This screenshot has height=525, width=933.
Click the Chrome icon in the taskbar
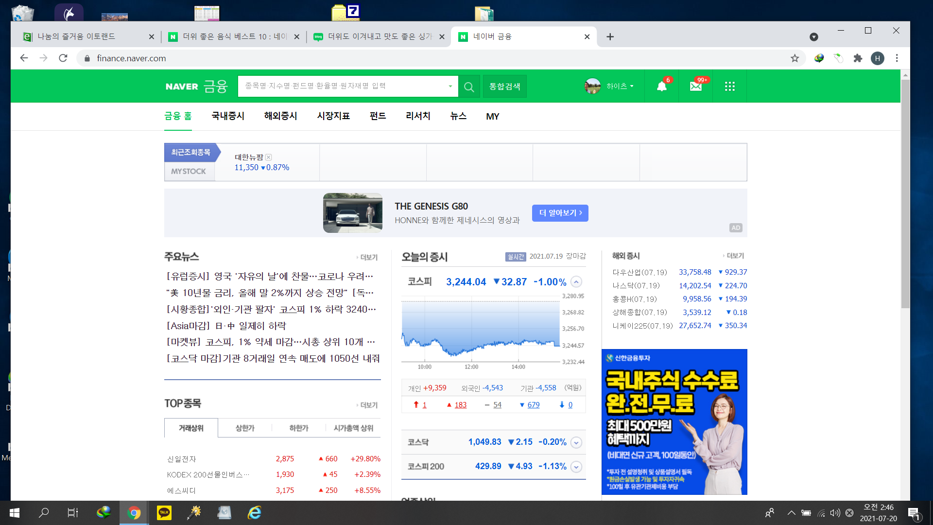click(134, 513)
